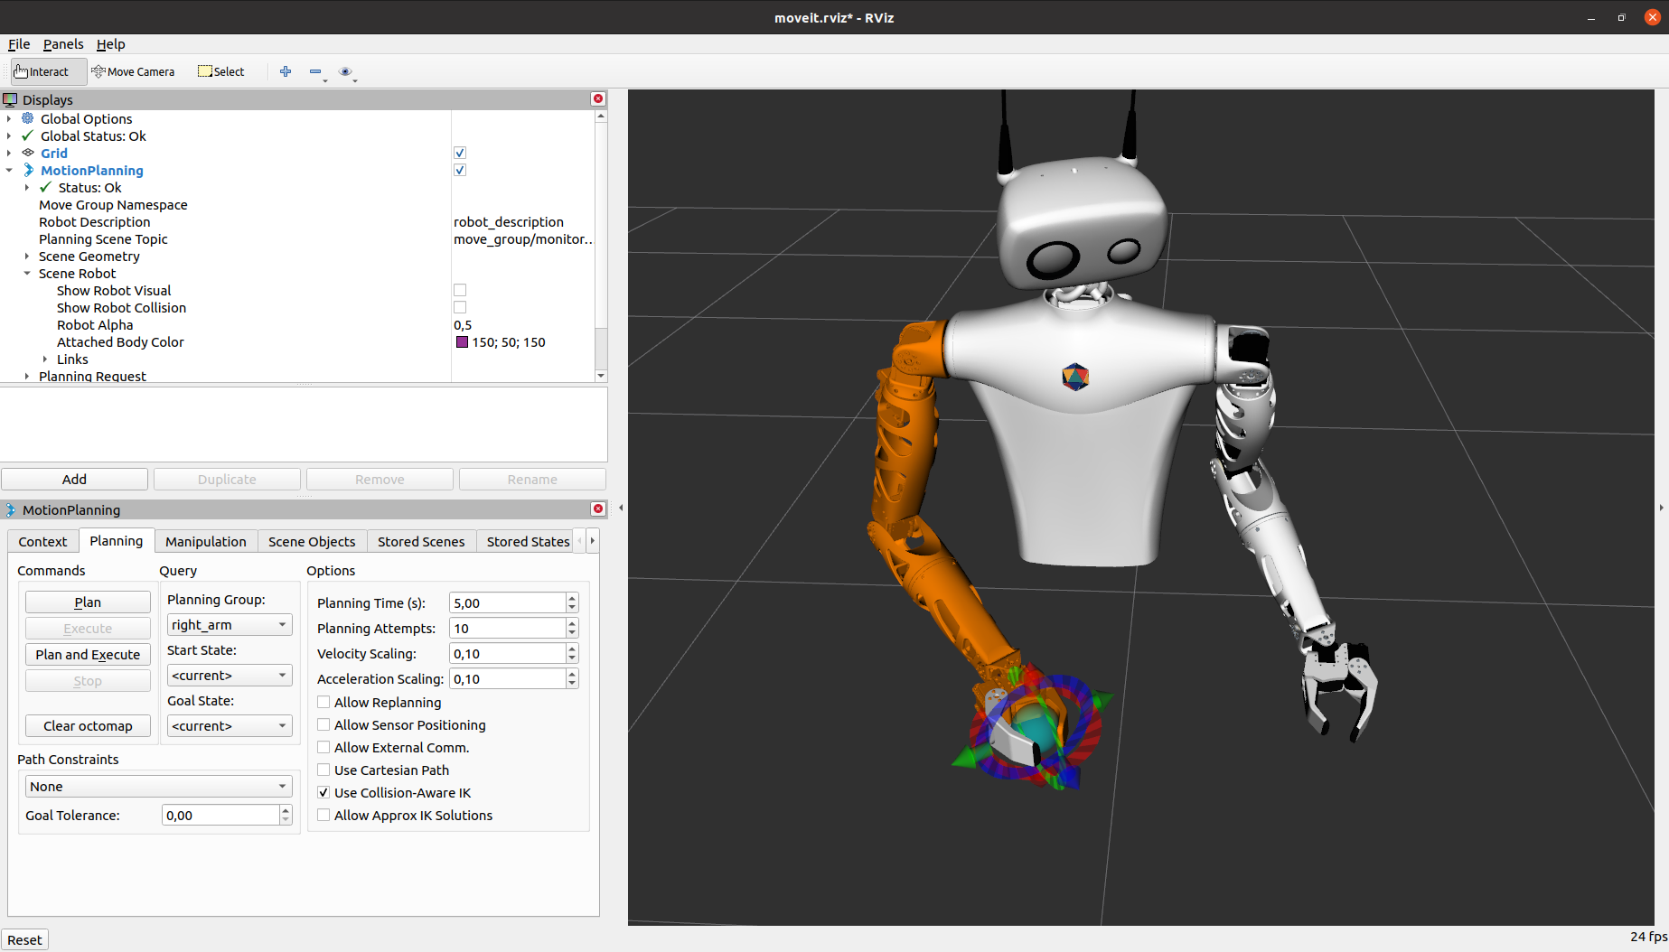This screenshot has height=952, width=1669.
Task: Click the minus remove-tool icon
Action: (315, 71)
